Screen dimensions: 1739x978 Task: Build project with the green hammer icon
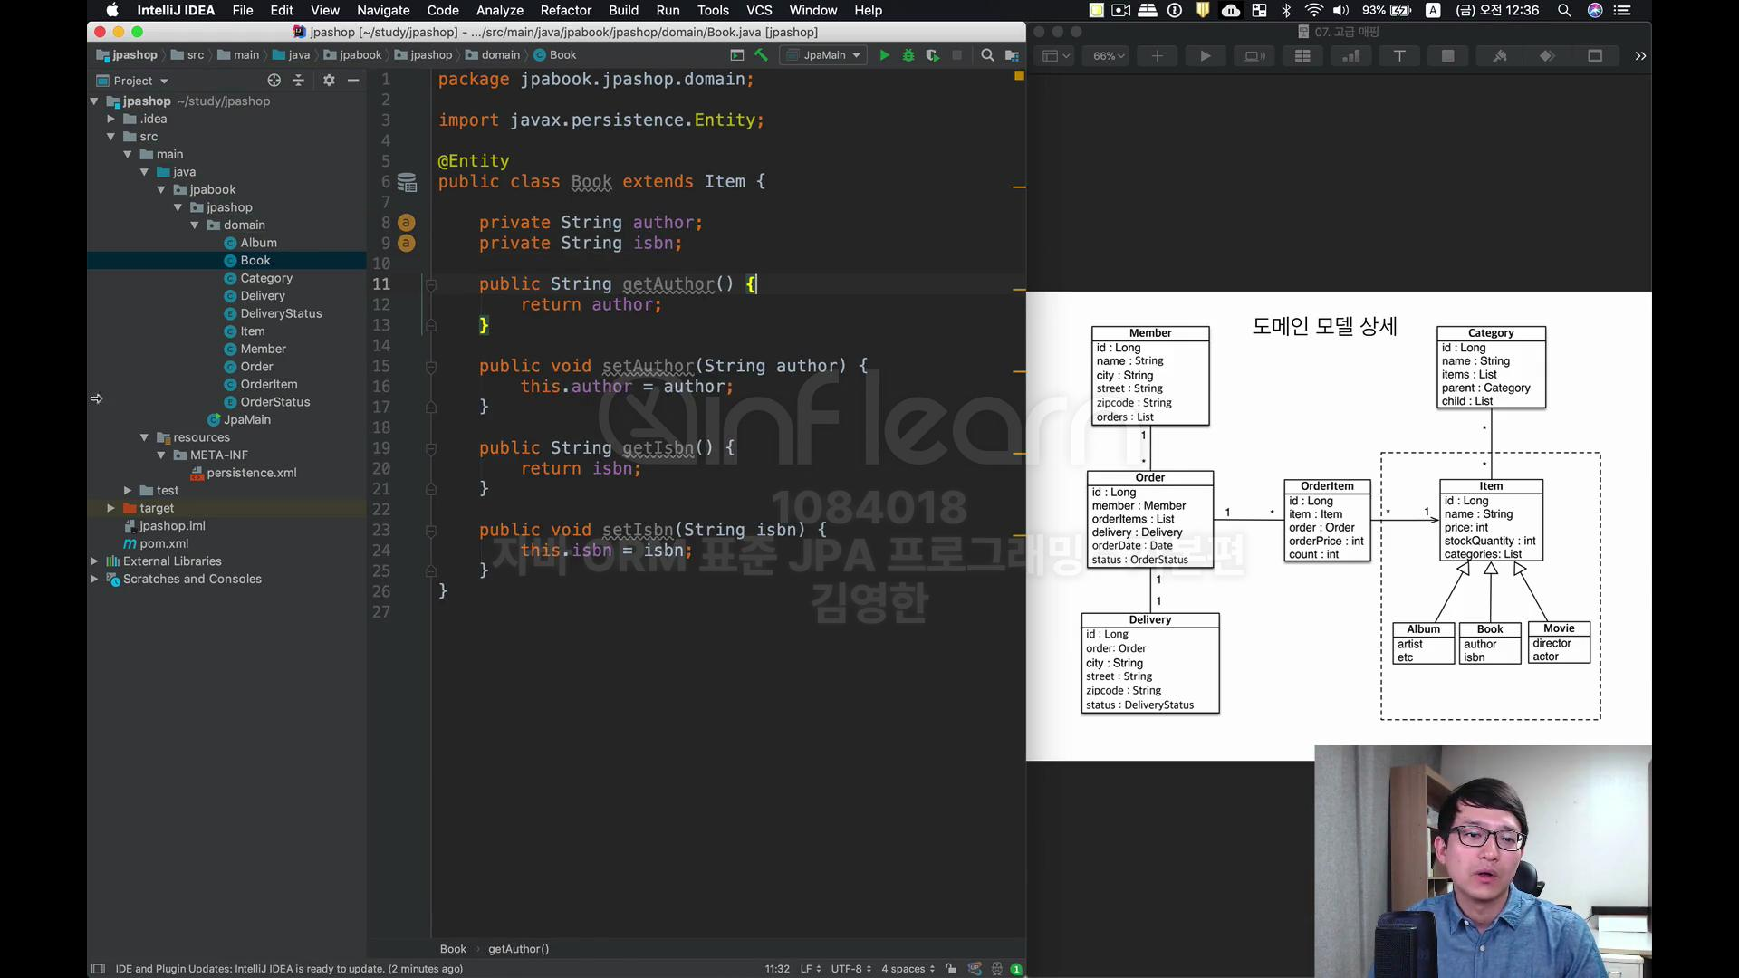point(761,55)
